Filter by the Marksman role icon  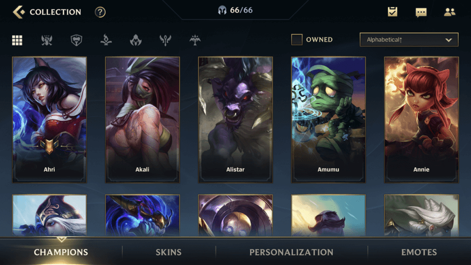[195, 40]
